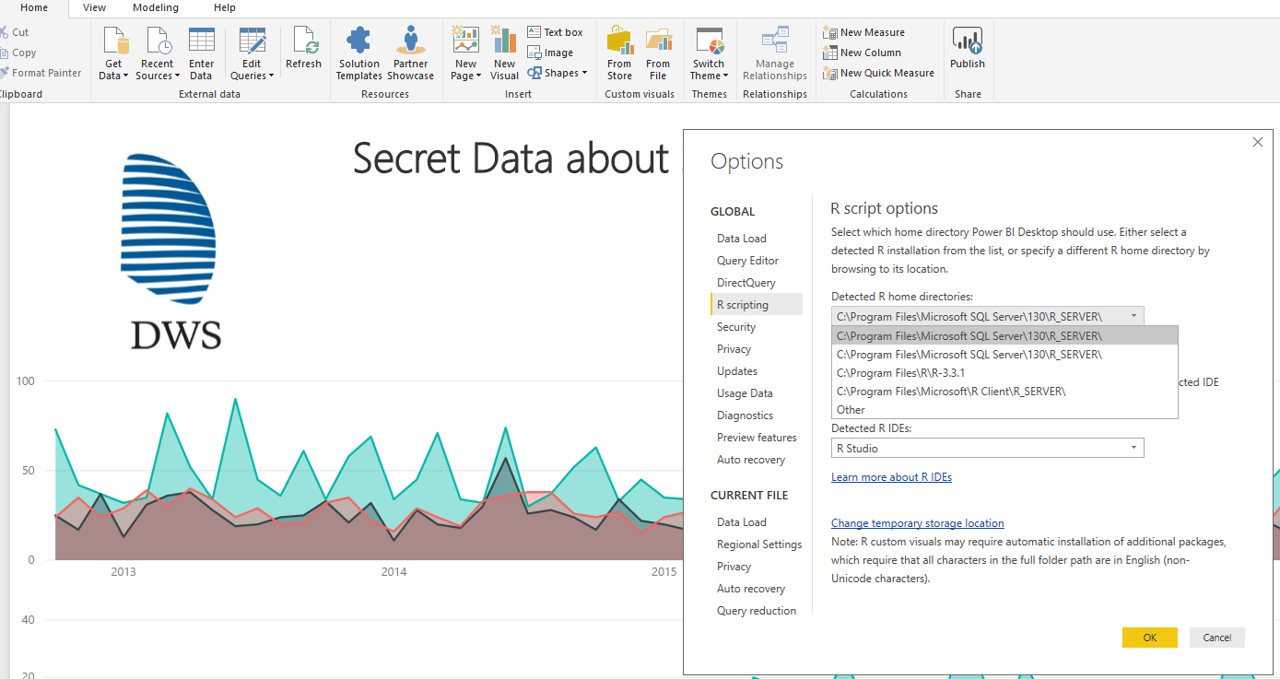Insert an Image from the ribbon
Viewport: 1280px width, 679px height.
click(x=550, y=53)
